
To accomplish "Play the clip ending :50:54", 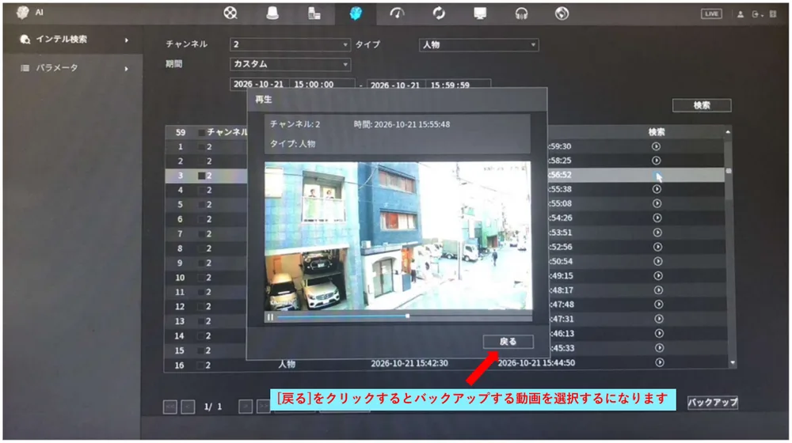I will (x=657, y=261).
